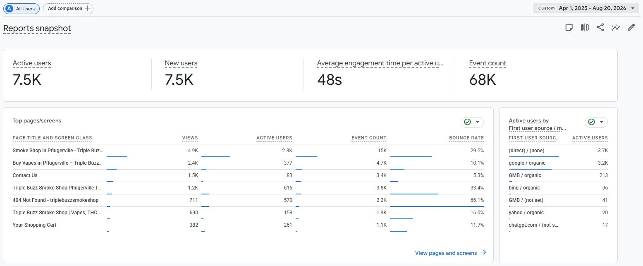Open the compare columns icon
The height and width of the screenshot is (266, 643).
[585, 27]
